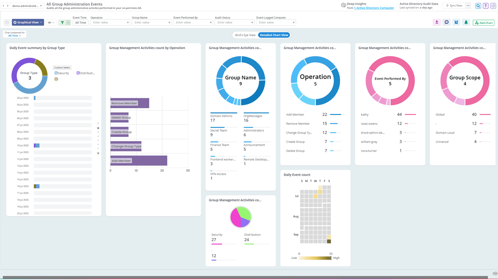The width and height of the screenshot is (498, 280).
Task: Click the Add Chart button
Action: [484, 23]
